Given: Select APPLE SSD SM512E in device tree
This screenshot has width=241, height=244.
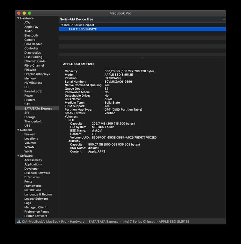Looking at the screenshot, I should pos(143,29).
